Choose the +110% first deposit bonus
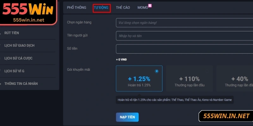253x126 pixels. (189, 79)
